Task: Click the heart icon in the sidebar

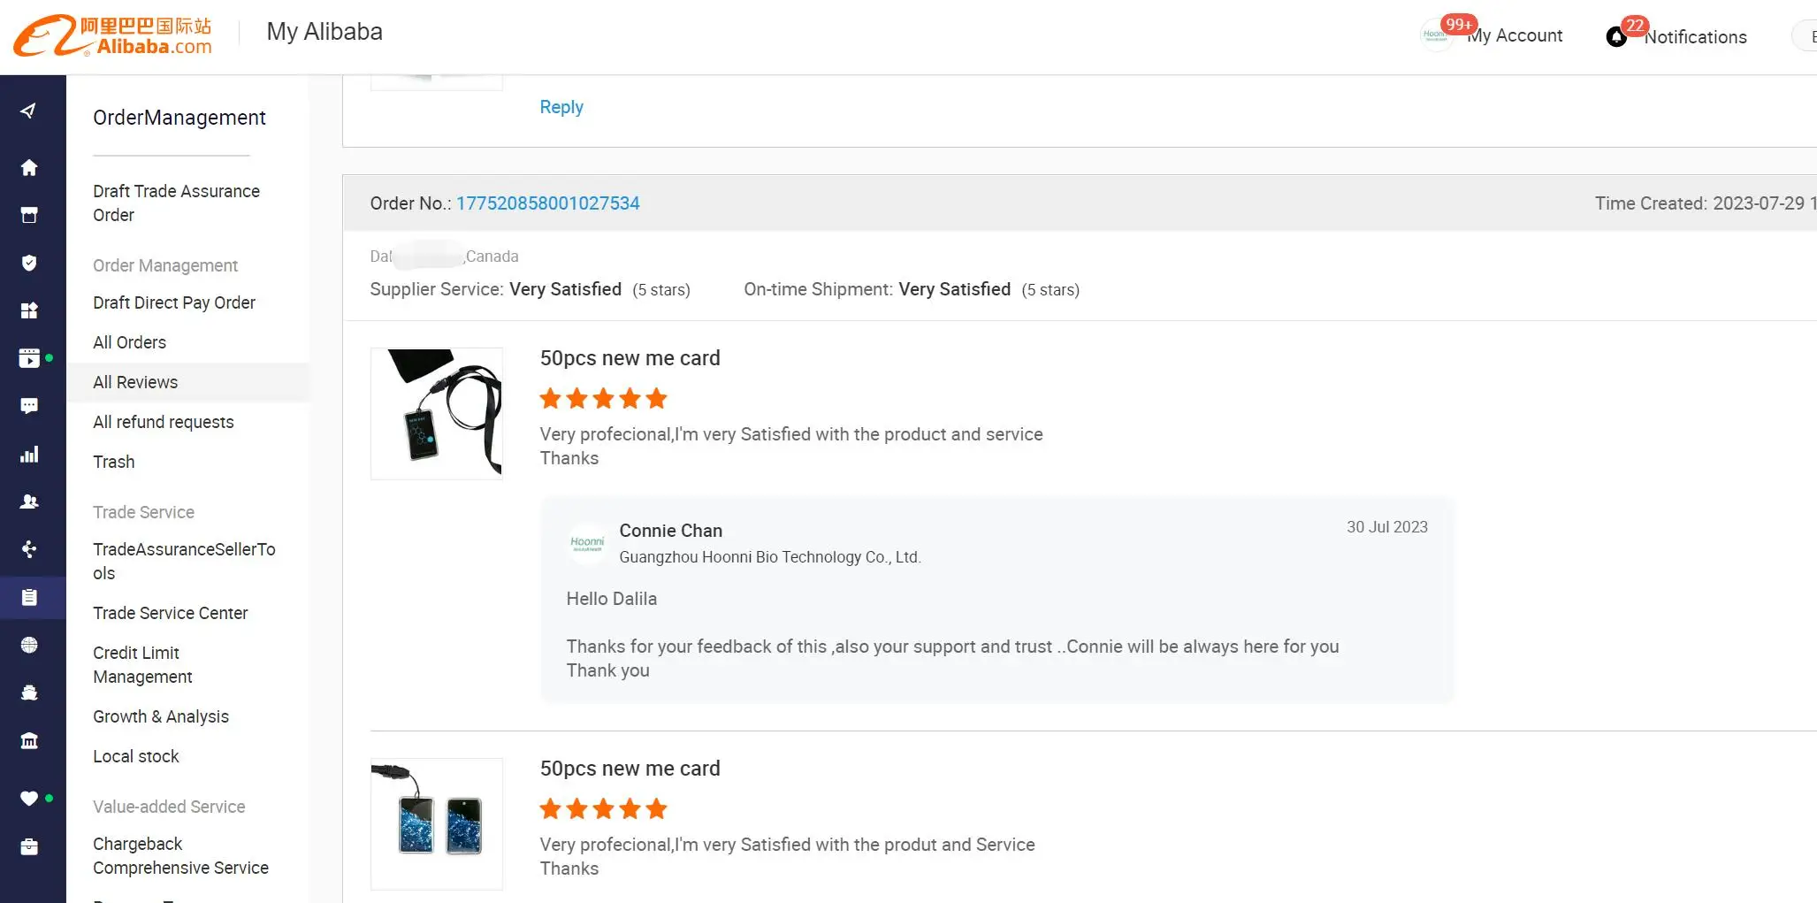Action: tap(29, 798)
